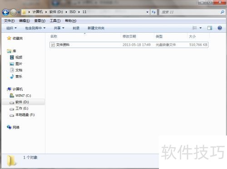
Task: Click the 文档 document icon
Action: 12,70
